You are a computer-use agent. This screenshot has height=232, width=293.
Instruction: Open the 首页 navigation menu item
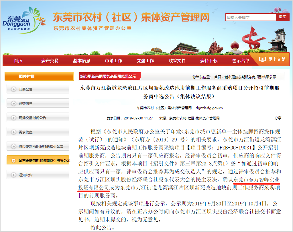[18, 61]
